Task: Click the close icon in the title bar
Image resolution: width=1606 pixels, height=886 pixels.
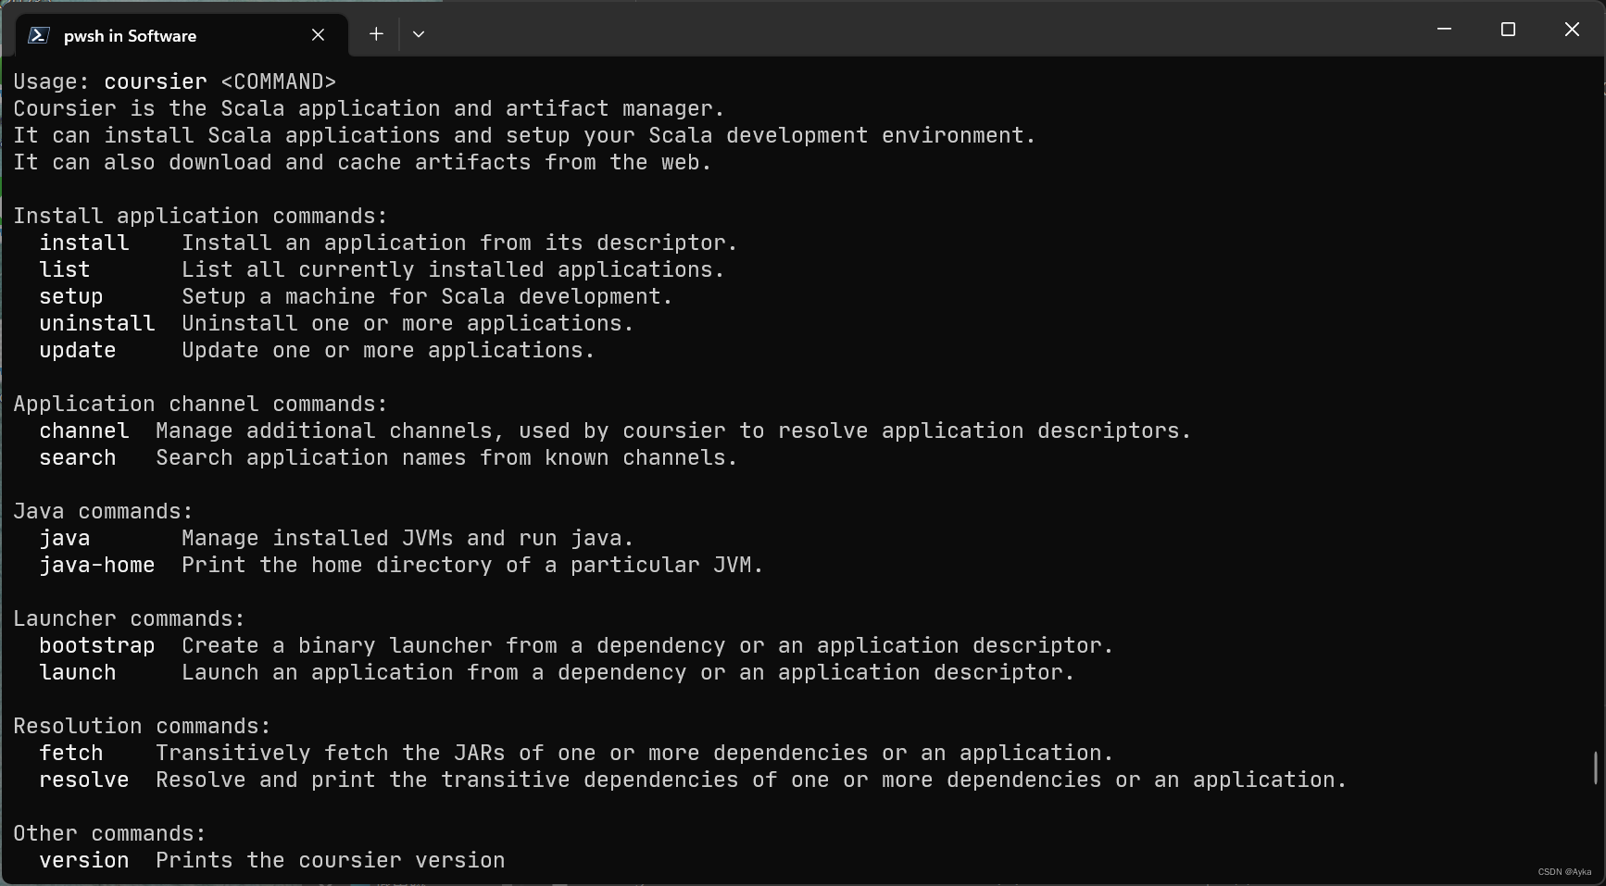Action: tap(1572, 29)
